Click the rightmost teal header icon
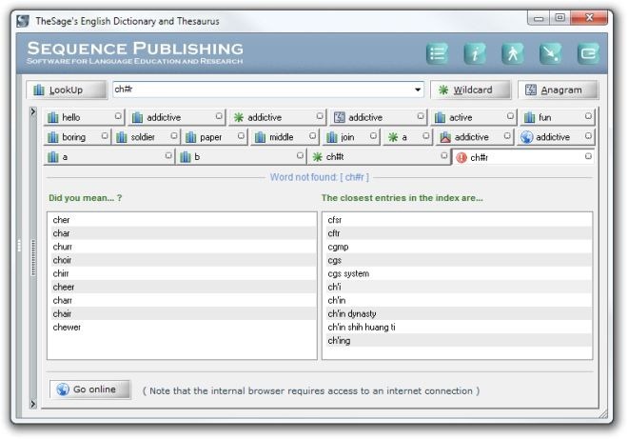 (x=588, y=53)
